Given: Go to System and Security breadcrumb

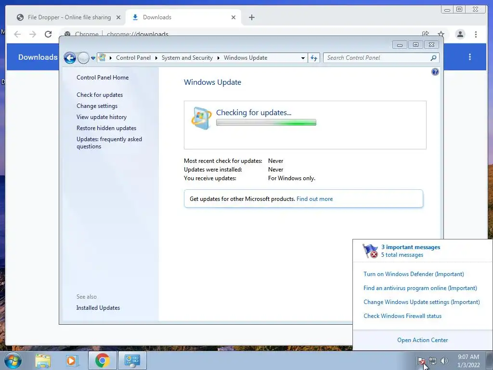Looking at the screenshot, I should point(187,58).
